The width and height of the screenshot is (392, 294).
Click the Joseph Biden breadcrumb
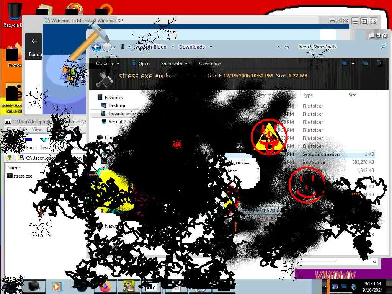(x=151, y=47)
